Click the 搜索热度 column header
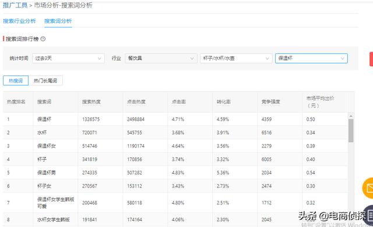 (92, 102)
